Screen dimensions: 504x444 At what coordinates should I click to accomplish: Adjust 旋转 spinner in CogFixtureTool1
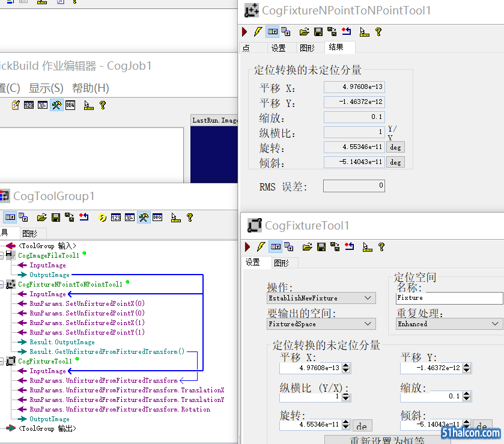pyautogui.click(x=346, y=424)
